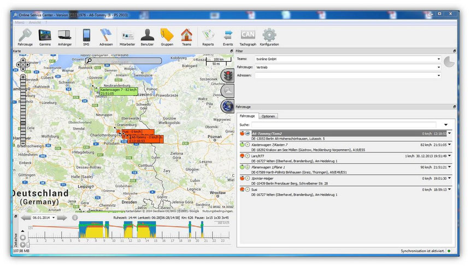This screenshot has height=267, width=470.
Task: Click the Nutzungsbedingungen link on the map
Action: [x=218, y=211]
